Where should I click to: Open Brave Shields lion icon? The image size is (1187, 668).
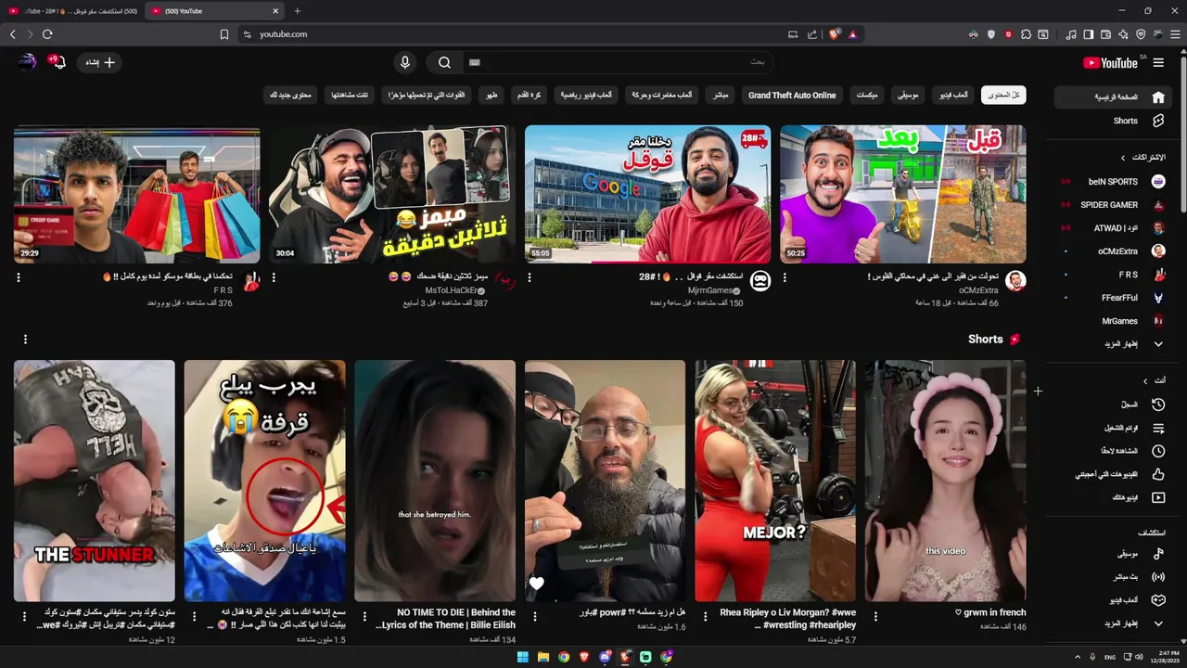tap(834, 34)
